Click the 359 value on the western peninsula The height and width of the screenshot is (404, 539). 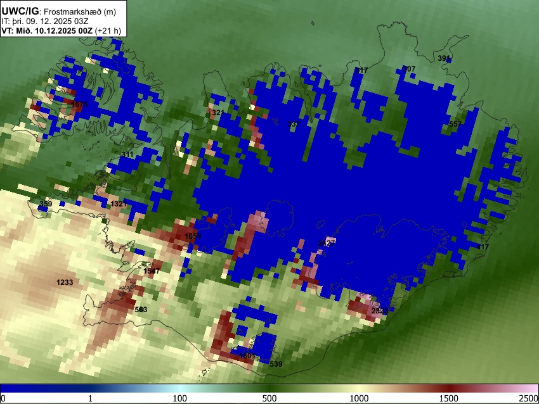46,204
